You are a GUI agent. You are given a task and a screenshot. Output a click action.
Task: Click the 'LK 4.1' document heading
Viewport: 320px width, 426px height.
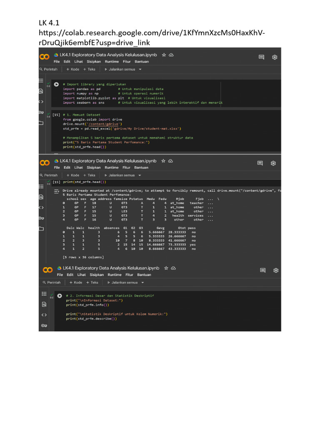pos(49,23)
